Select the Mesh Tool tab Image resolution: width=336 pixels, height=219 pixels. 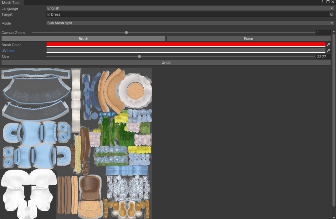(11, 2)
